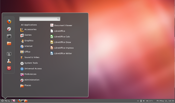Open the Places category

click(26, 86)
